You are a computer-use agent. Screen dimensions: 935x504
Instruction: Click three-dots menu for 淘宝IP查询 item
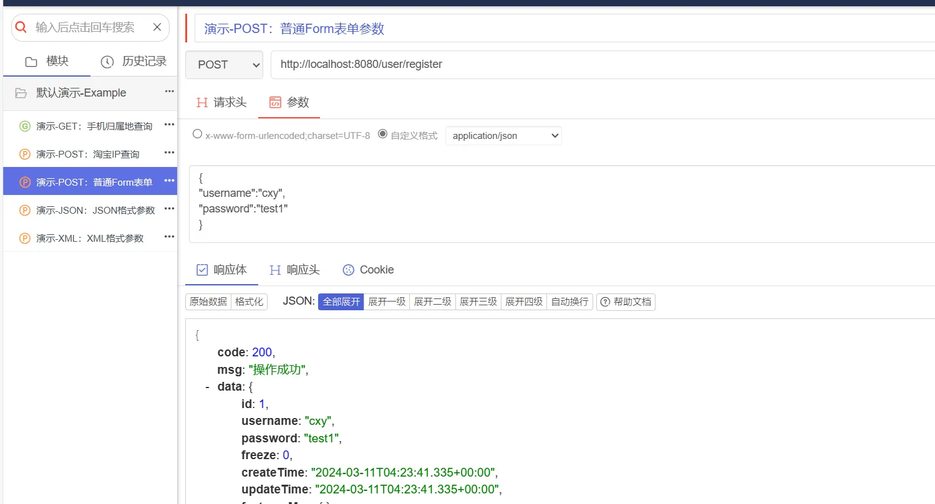(x=169, y=153)
